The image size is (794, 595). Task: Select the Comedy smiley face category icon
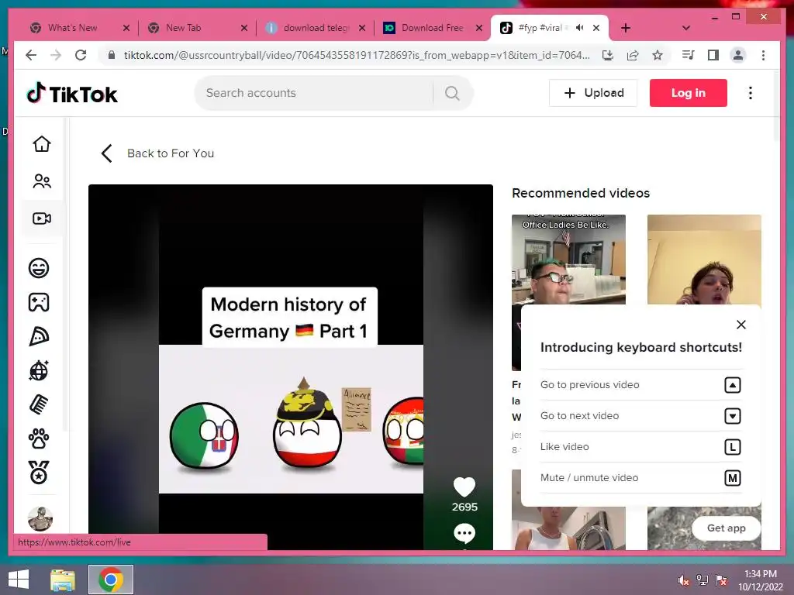[39, 267]
